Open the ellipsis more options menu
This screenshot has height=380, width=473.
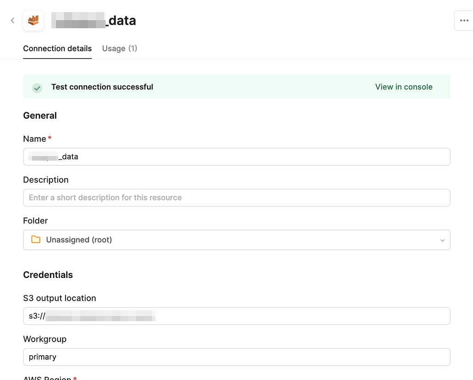(x=464, y=20)
